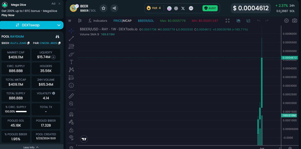Show volatility info tooltip icon
Screen dimensions: 301x149
(54, 93)
